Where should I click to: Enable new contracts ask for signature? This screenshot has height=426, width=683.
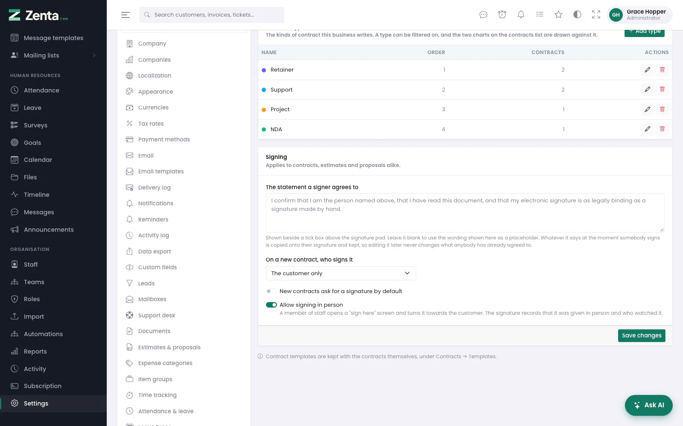pos(271,291)
